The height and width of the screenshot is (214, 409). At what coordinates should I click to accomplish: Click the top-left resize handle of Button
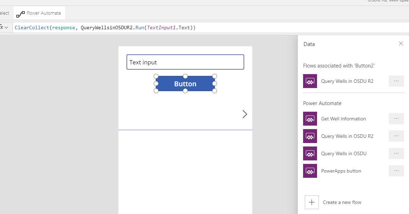pyautogui.click(x=156, y=76)
